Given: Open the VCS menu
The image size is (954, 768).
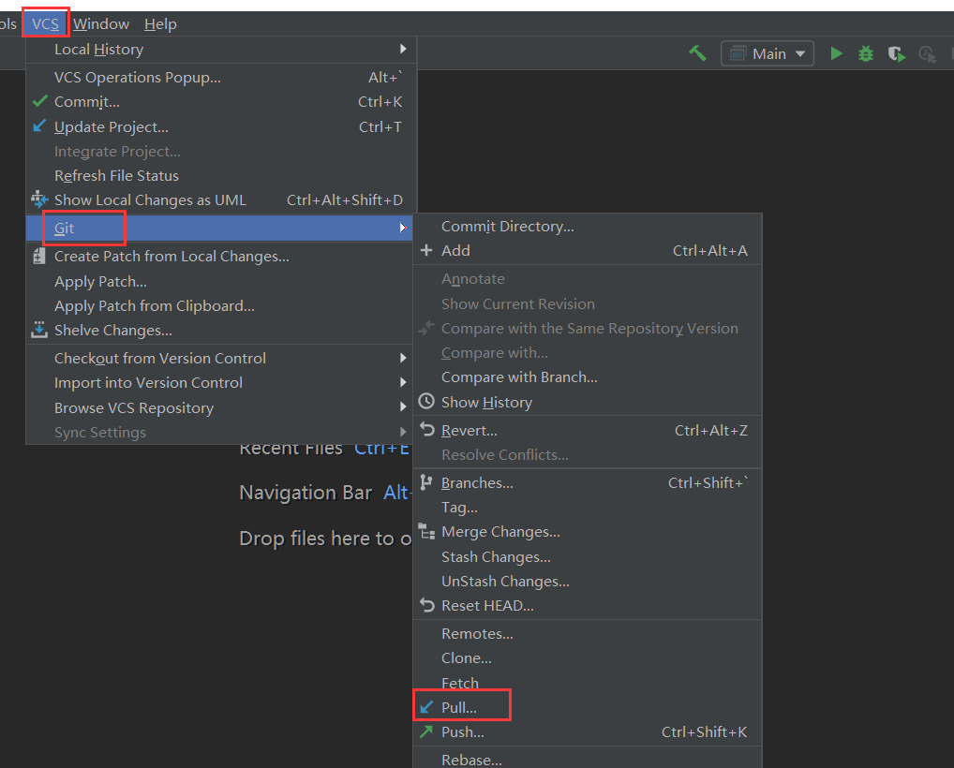Looking at the screenshot, I should click(x=46, y=23).
